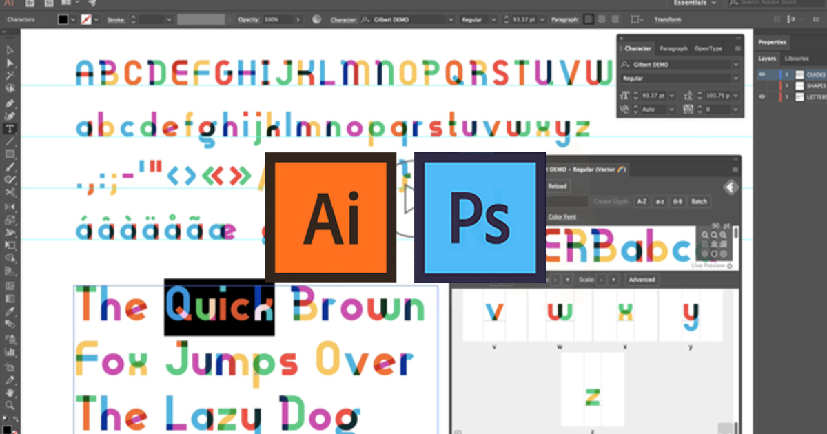This screenshot has width=827, height=434.
Task: Show the SHAPES layer
Action: tap(762, 85)
